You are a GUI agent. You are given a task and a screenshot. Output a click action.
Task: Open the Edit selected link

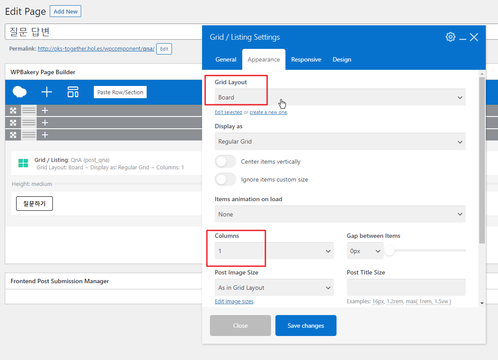(228, 112)
